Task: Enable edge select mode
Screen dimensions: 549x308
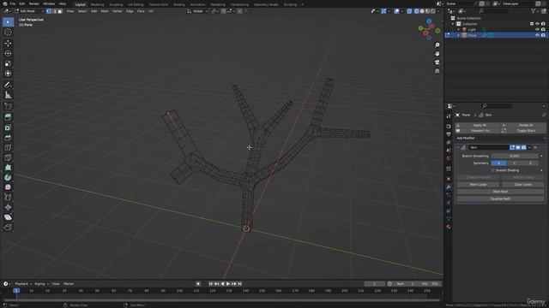Action: (x=54, y=11)
